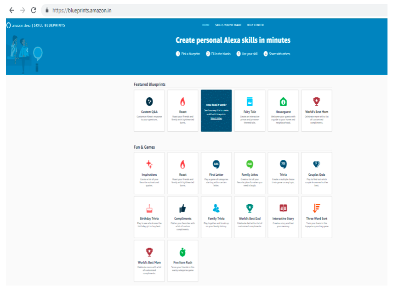393x292 pixels.
Task: Click the browser reload button
Action: coord(34,10)
